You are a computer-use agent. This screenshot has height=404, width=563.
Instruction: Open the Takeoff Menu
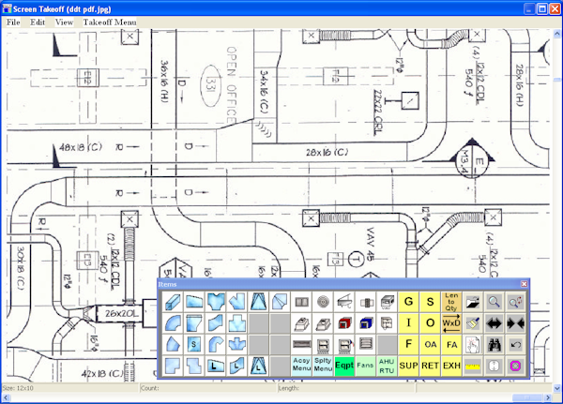[109, 21]
